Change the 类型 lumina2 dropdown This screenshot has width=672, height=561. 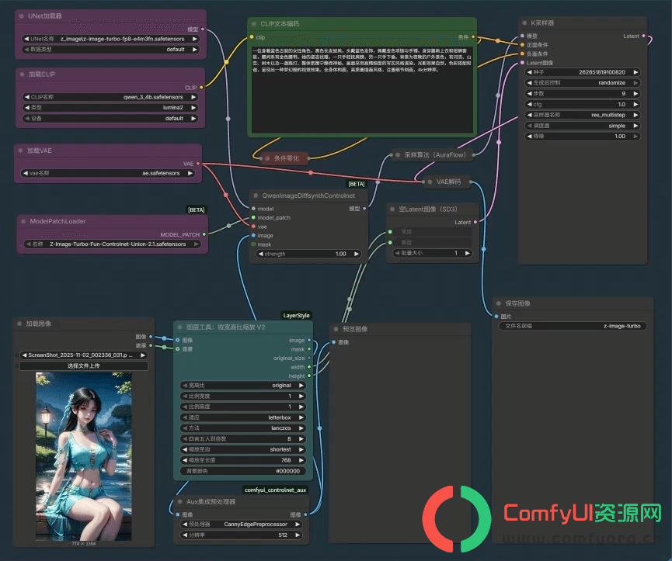pyautogui.click(x=110, y=108)
